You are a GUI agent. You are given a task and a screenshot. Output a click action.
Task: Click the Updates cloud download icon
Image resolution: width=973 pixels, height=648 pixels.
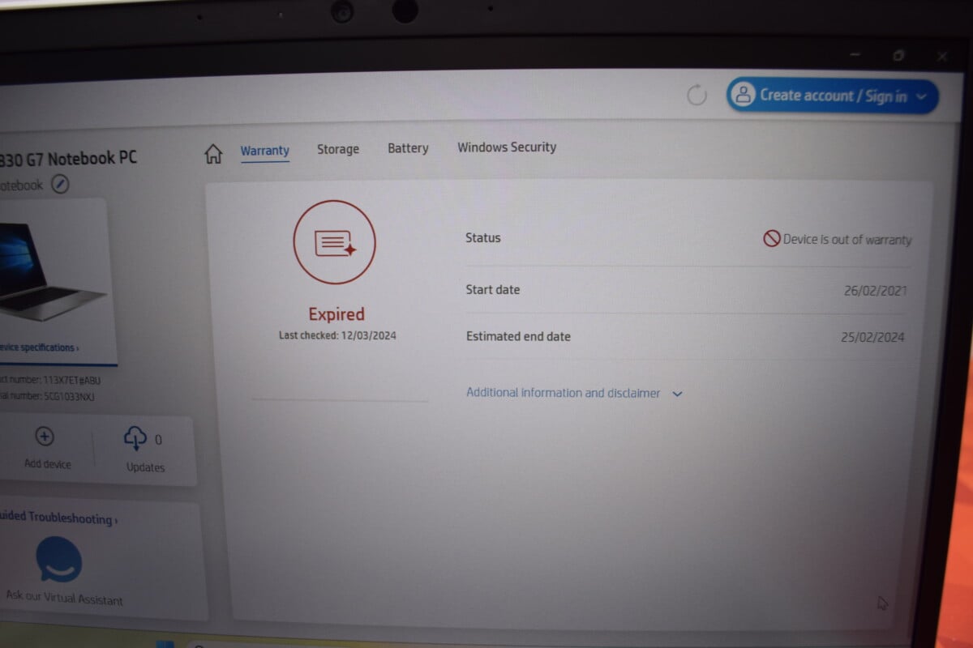tap(135, 438)
